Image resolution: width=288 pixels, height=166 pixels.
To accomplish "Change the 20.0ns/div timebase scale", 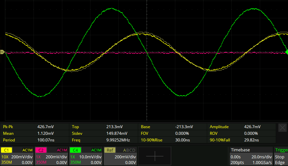I will tap(262, 157).
